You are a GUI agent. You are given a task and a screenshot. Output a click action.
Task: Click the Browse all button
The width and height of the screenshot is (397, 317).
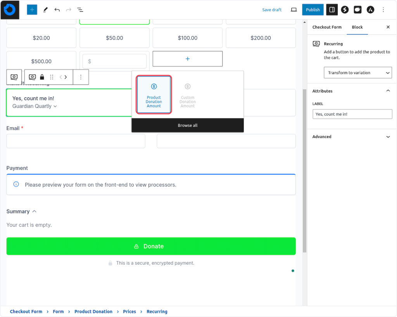188,125
